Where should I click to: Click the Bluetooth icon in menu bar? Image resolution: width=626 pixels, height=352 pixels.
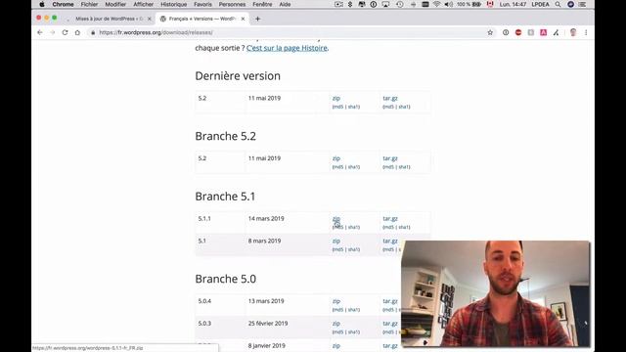point(350,4)
